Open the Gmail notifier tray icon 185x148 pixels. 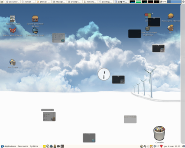click(158, 146)
